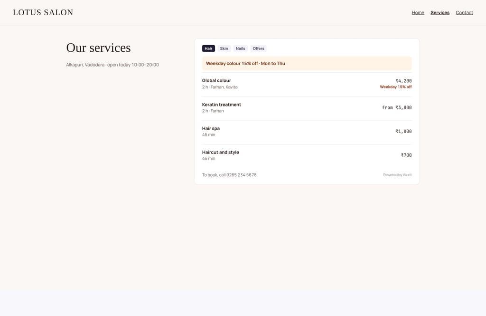
Task: Select the Global colour service name
Action: [x=216, y=80]
